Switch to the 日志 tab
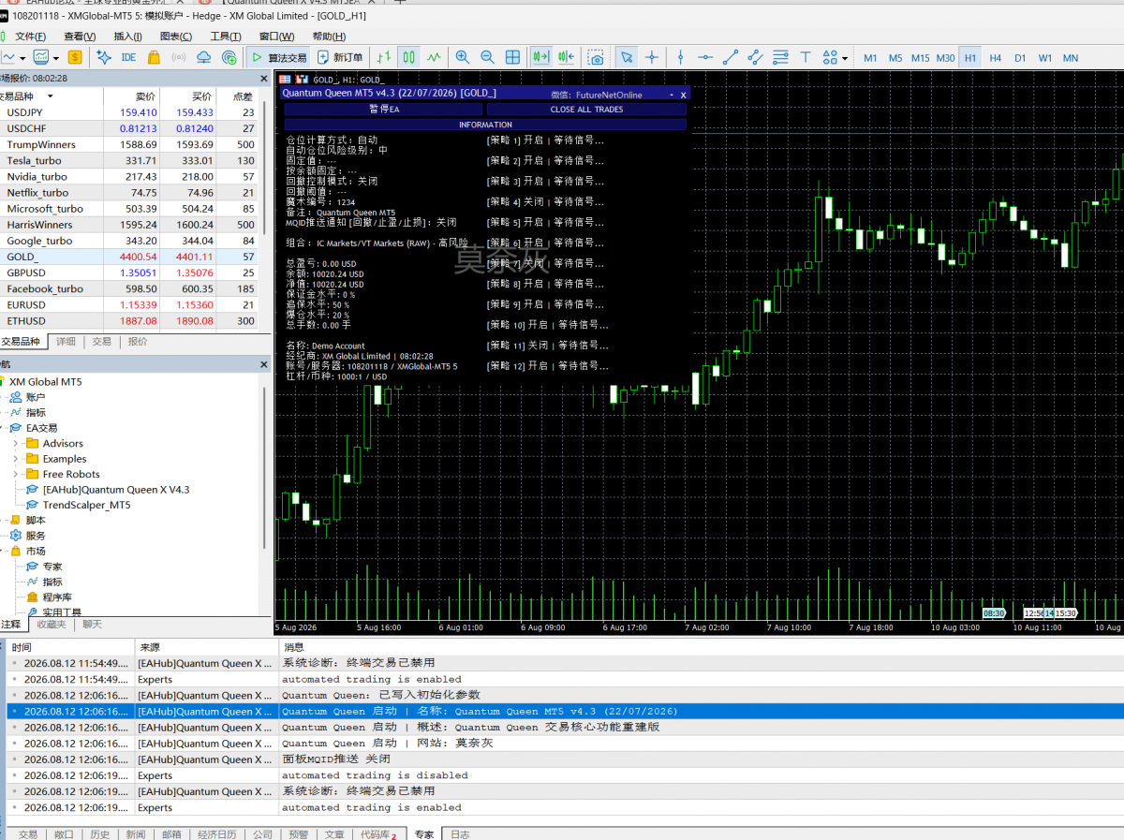This screenshot has height=840, width=1124. coord(460,833)
